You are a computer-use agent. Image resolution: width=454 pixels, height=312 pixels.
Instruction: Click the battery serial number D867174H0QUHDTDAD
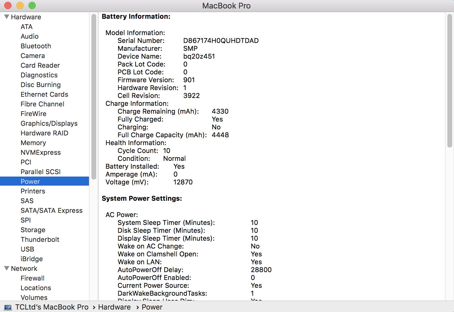(221, 41)
